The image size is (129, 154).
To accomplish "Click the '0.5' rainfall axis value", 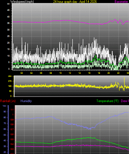I will tap(12, 140).
